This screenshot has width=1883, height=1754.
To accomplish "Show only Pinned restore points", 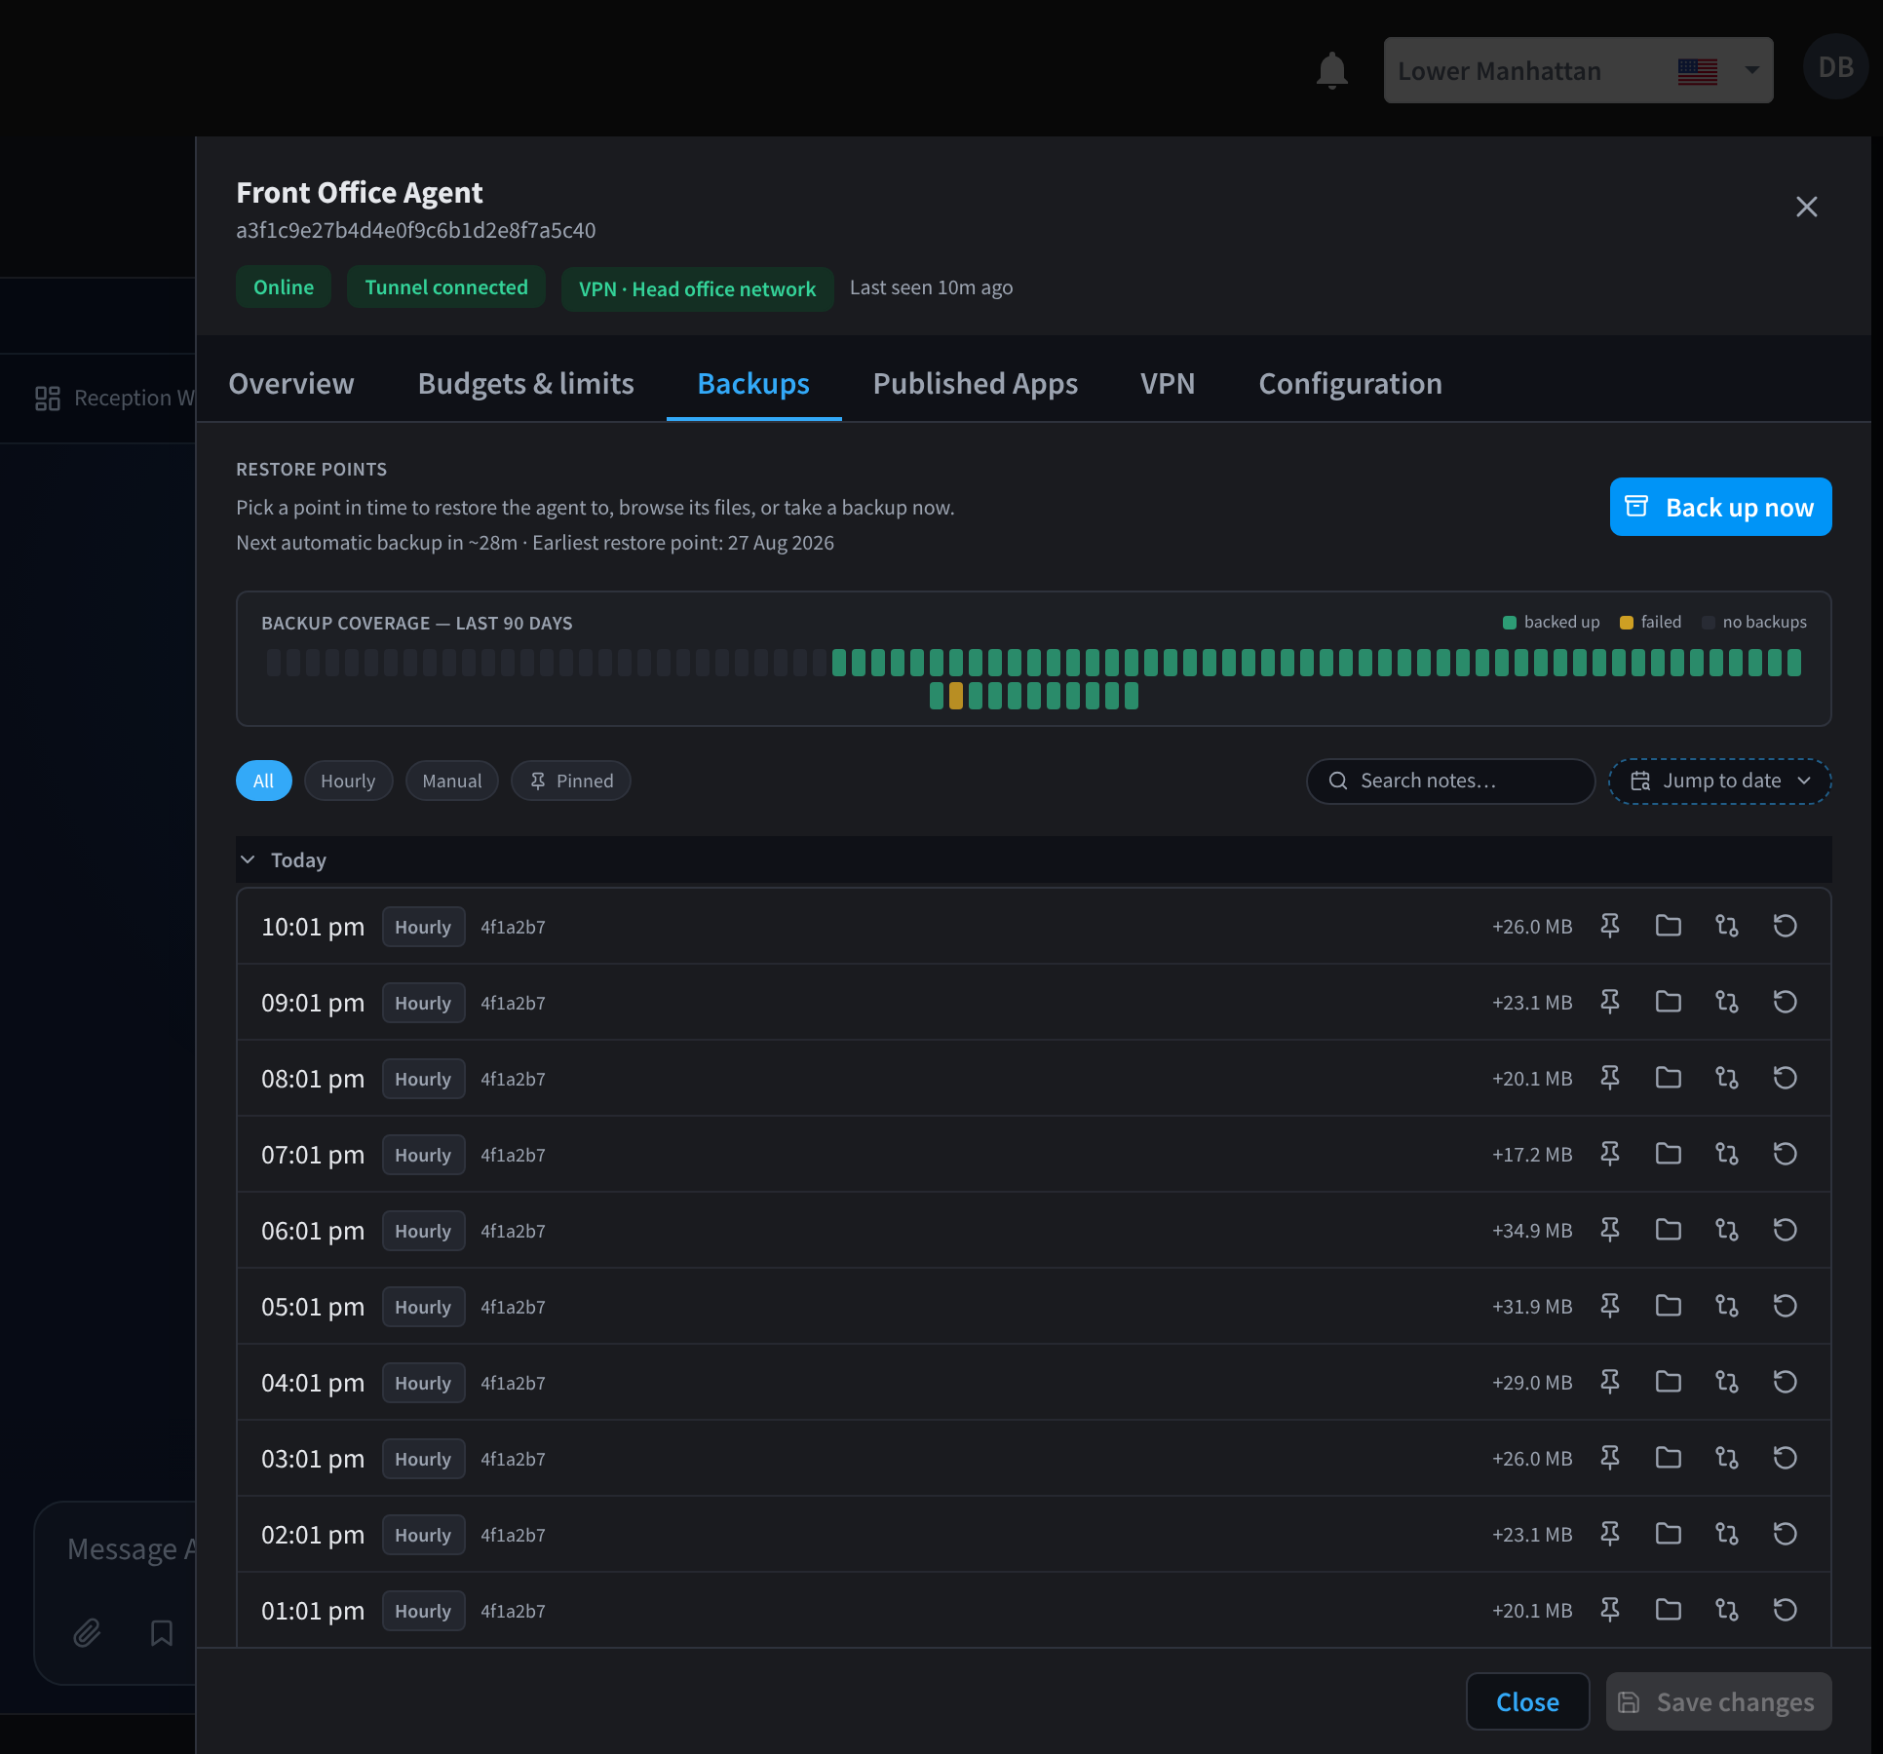I will pyautogui.click(x=571, y=781).
